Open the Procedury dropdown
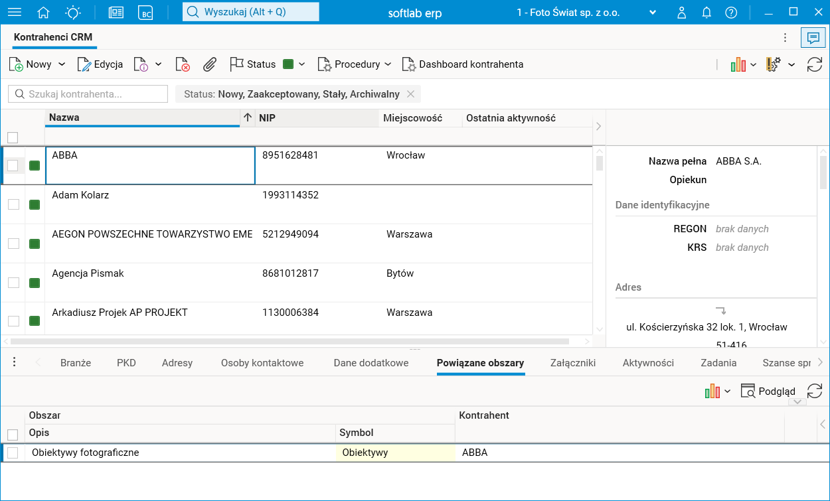Image resolution: width=830 pixels, height=501 pixels. [355, 64]
